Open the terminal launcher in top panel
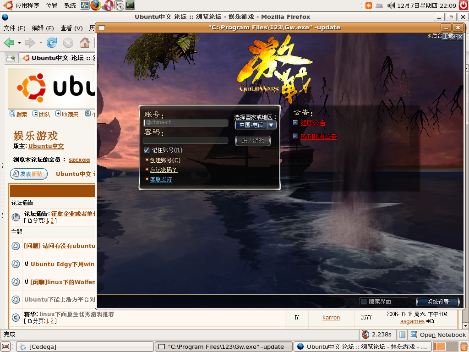 pyautogui.click(x=130, y=5)
